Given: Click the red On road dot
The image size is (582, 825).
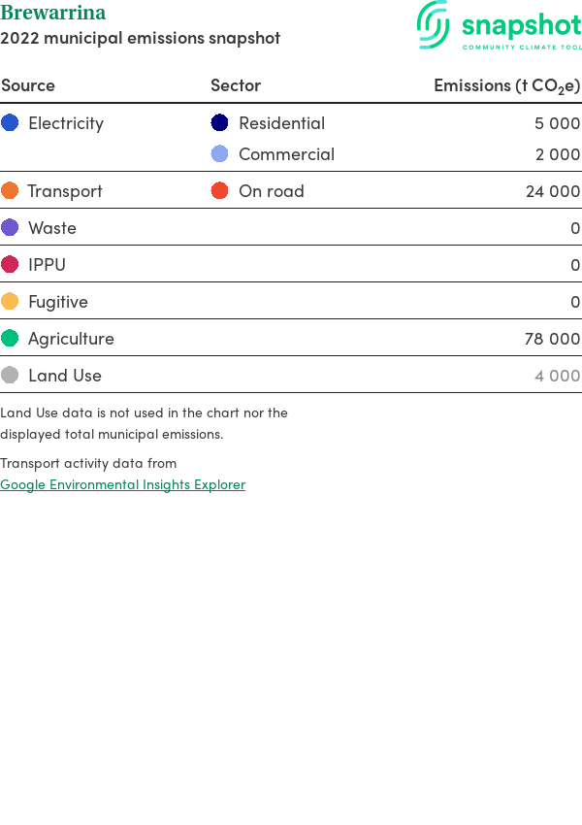Looking at the screenshot, I should (x=220, y=190).
